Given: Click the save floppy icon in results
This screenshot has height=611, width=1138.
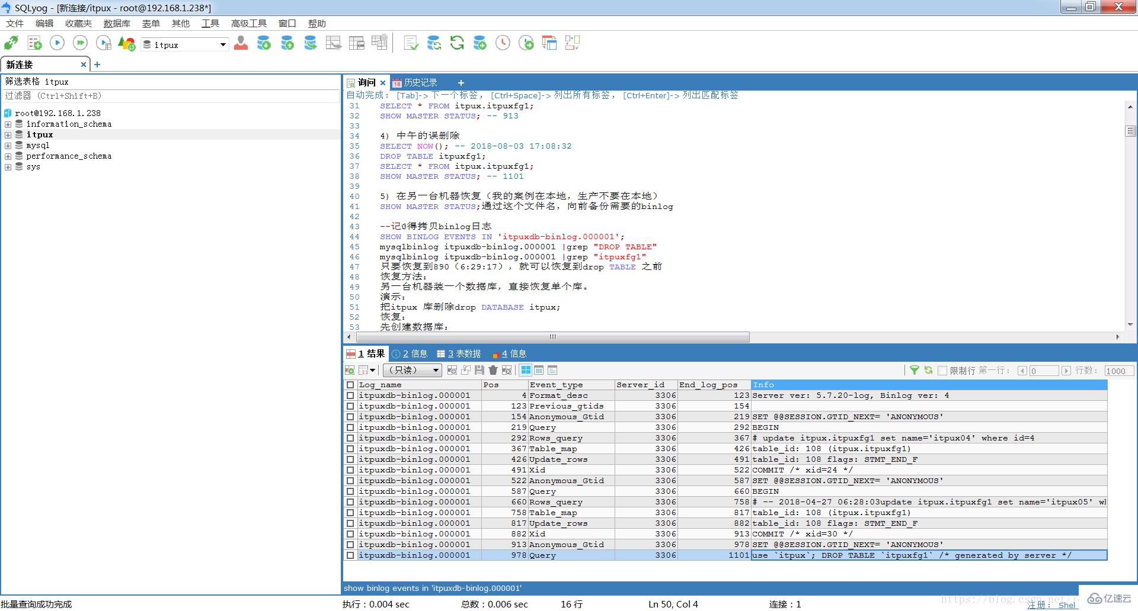Looking at the screenshot, I should [480, 370].
